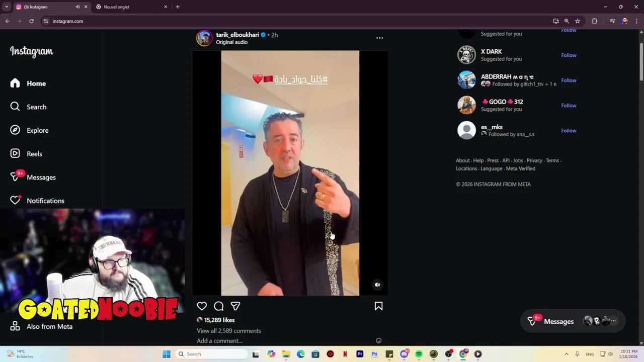
Task: Open the 15,289 likes list
Action: [x=219, y=320]
